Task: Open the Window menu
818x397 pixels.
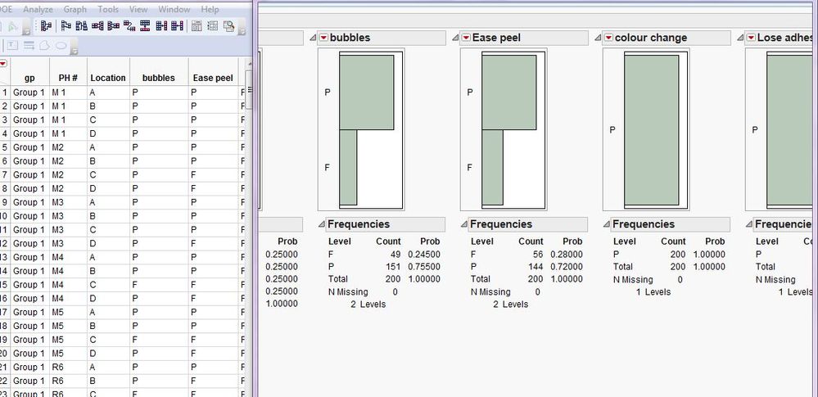Action: 174,9
